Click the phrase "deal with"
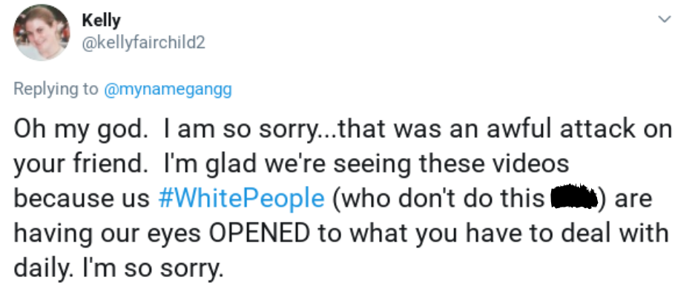This screenshot has width=698, height=303. point(611,234)
